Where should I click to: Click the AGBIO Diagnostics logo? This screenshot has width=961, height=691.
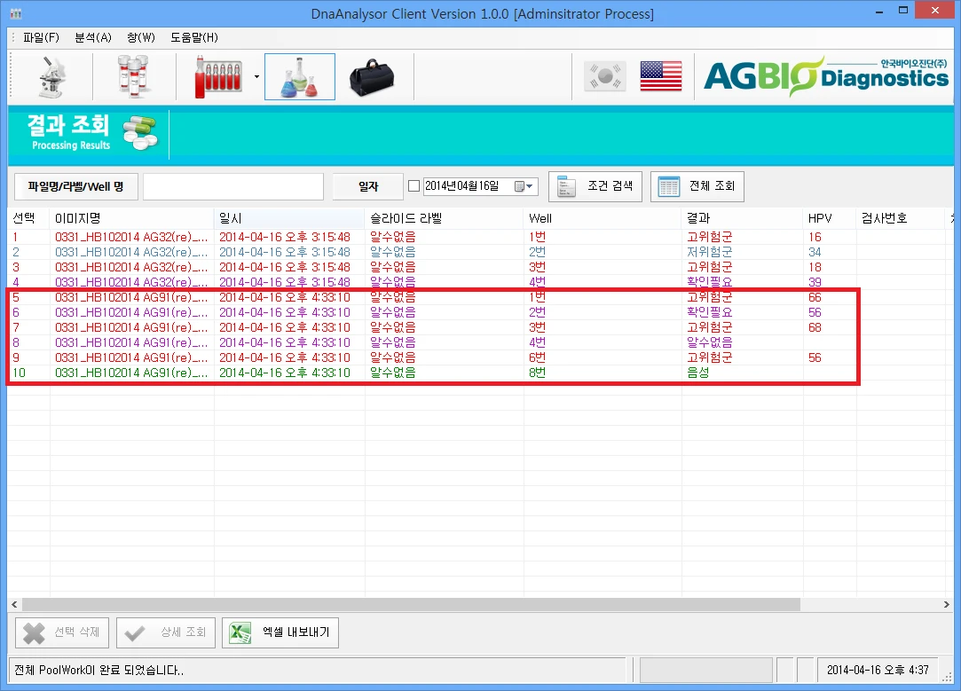pyautogui.click(x=825, y=76)
